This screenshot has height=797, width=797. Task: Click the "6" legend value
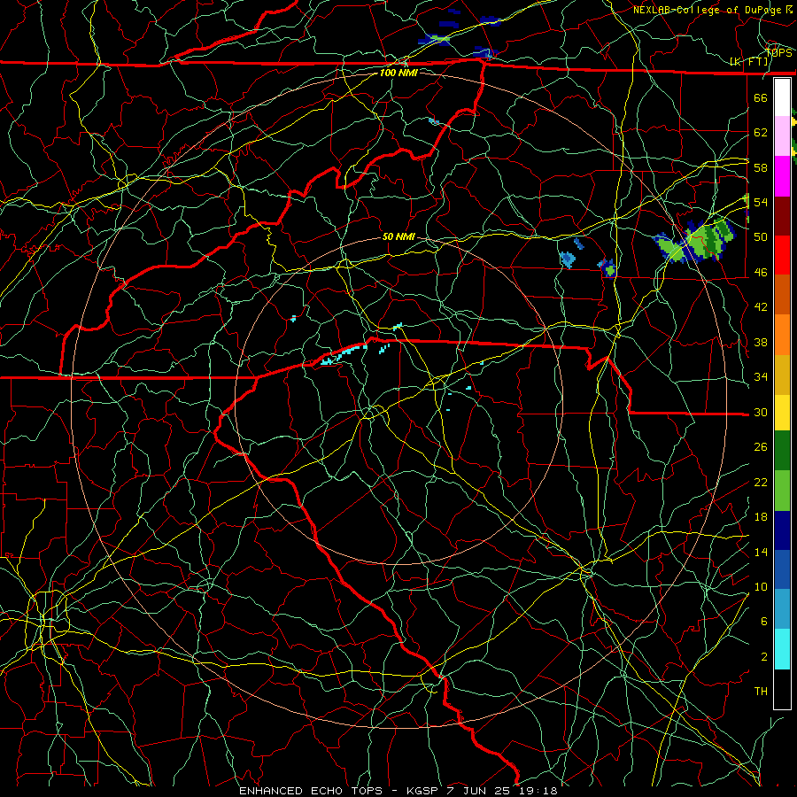[764, 622]
